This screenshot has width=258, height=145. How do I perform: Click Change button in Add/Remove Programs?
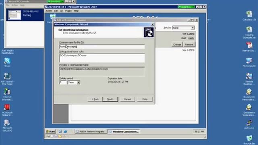tap(177, 44)
